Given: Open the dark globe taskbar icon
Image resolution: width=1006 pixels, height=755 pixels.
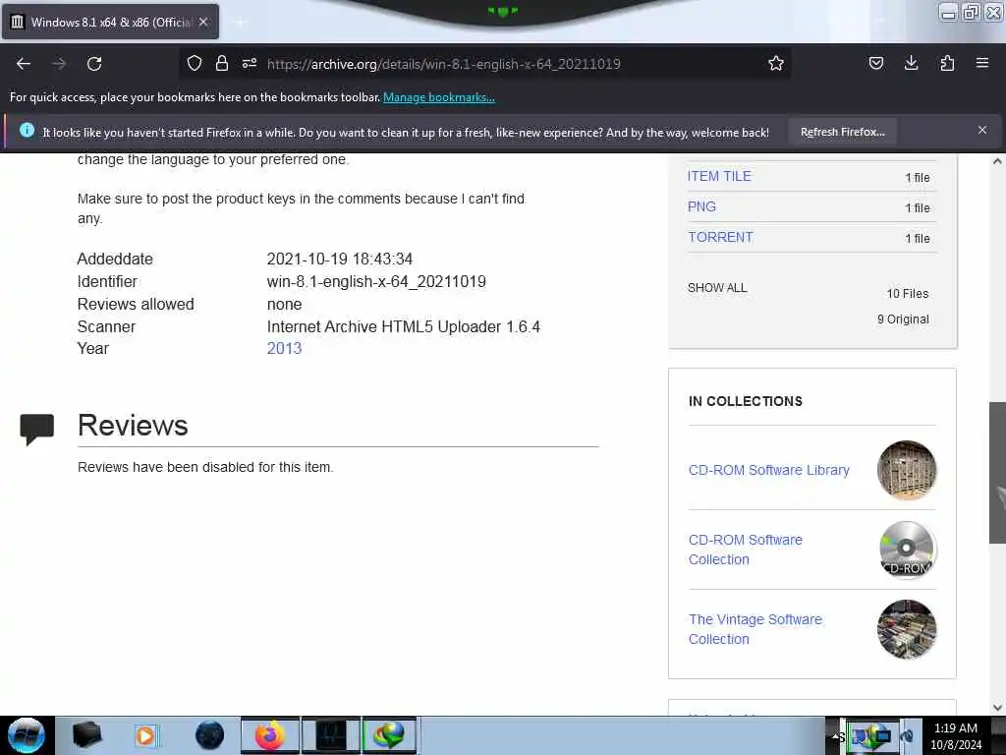Looking at the screenshot, I should coord(209,735).
